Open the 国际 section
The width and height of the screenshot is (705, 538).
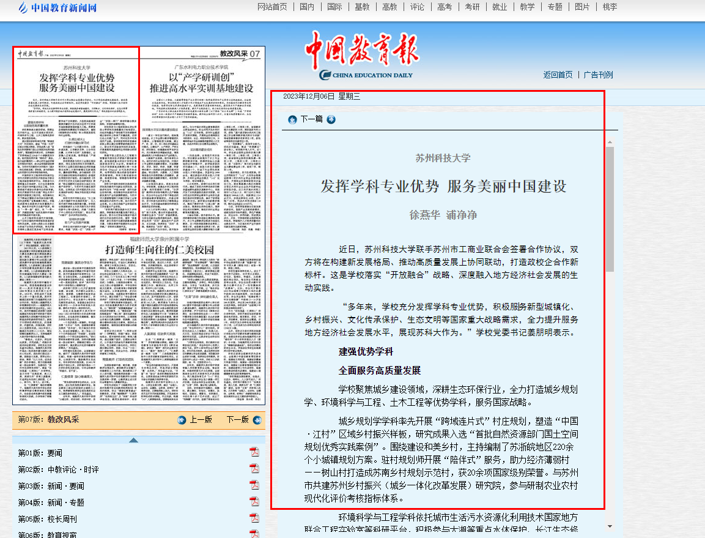(x=334, y=7)
